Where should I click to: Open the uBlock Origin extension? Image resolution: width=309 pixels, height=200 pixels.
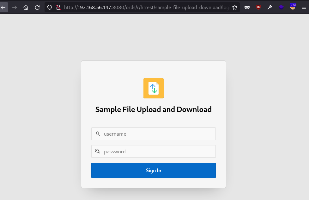pos(258,8)
